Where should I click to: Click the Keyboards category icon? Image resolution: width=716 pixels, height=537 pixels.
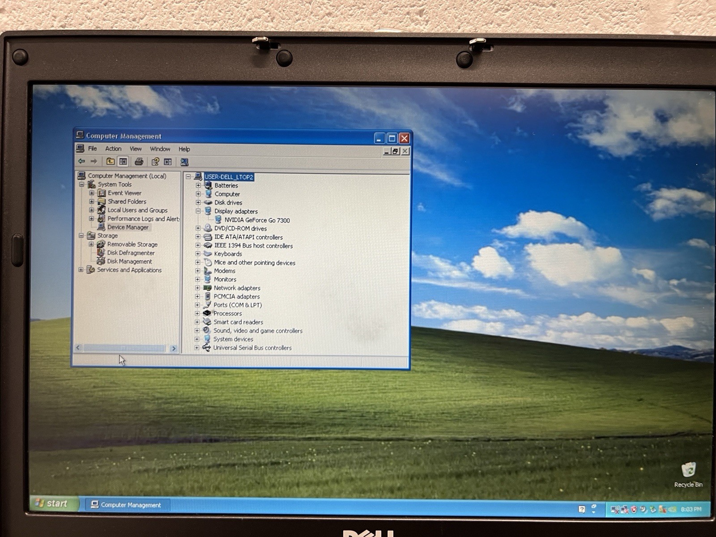pos(208,254)
